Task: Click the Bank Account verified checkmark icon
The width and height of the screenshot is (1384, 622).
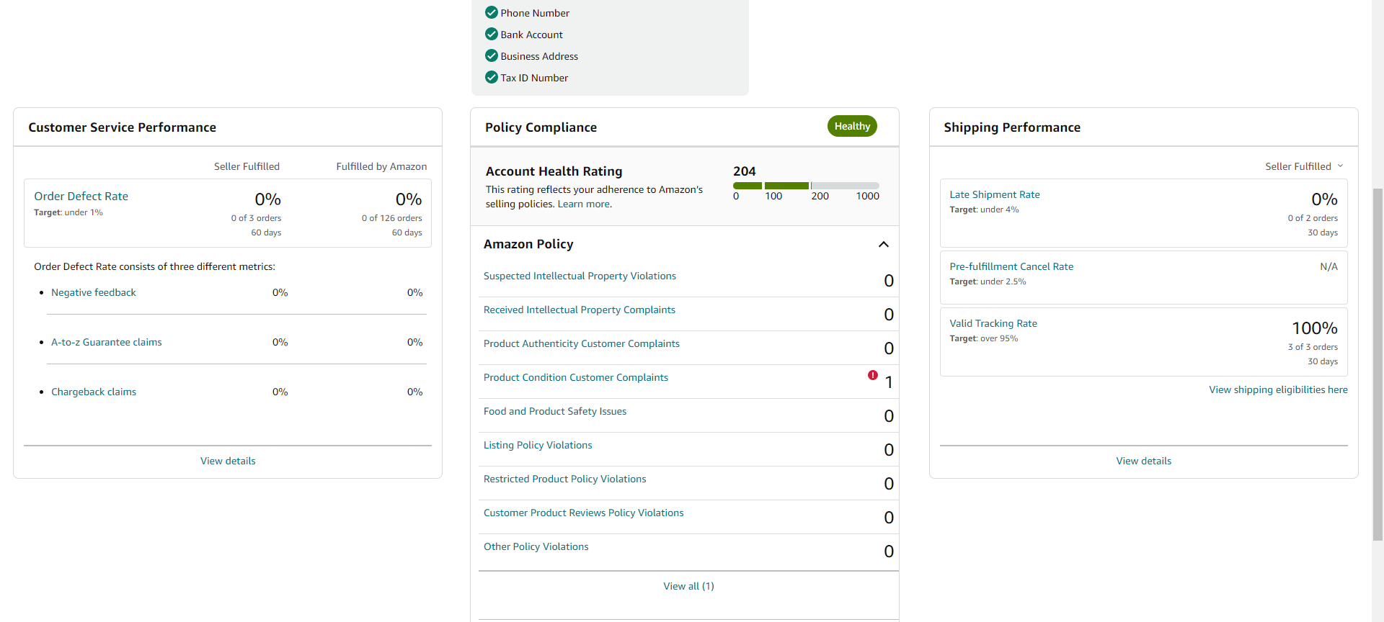Action: click(x=492, y=34)
